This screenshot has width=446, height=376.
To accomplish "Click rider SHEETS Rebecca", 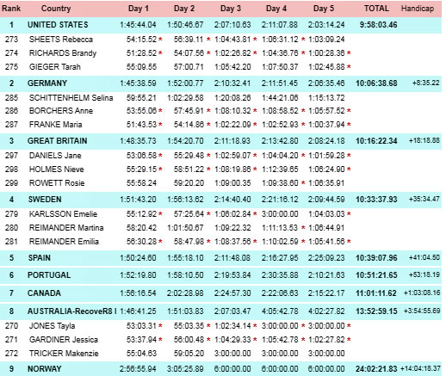I will click(61, 40).
